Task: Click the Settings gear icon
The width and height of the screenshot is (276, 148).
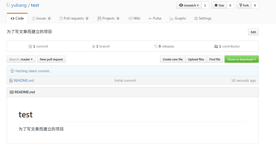Action: click(196, 18)
